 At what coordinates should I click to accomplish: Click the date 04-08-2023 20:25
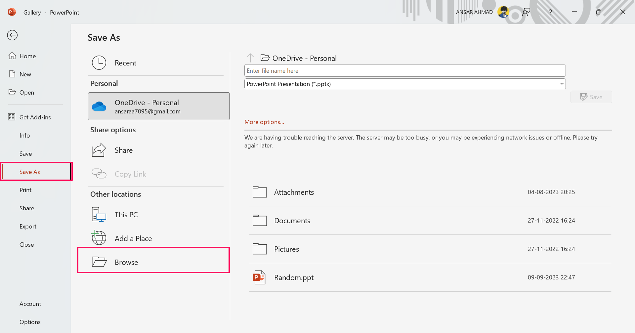551,192
